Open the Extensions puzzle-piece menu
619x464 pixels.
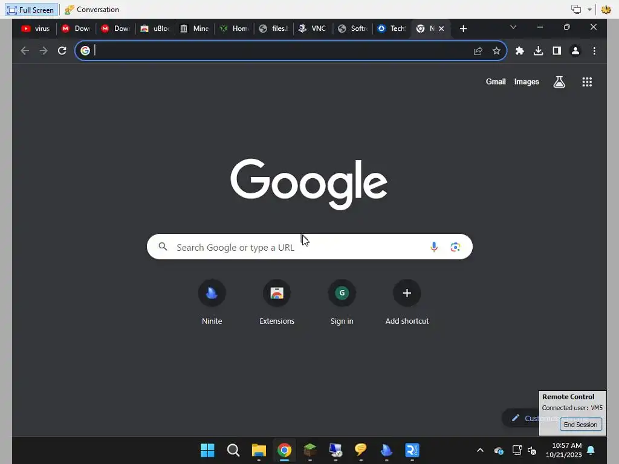pos(519,51)
